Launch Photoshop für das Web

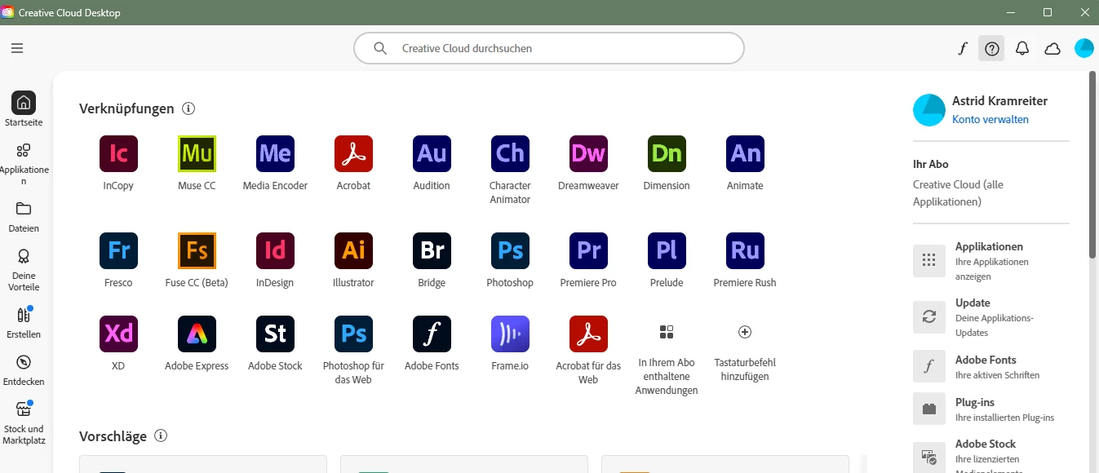pyautogui.click(x=353, y=334)
